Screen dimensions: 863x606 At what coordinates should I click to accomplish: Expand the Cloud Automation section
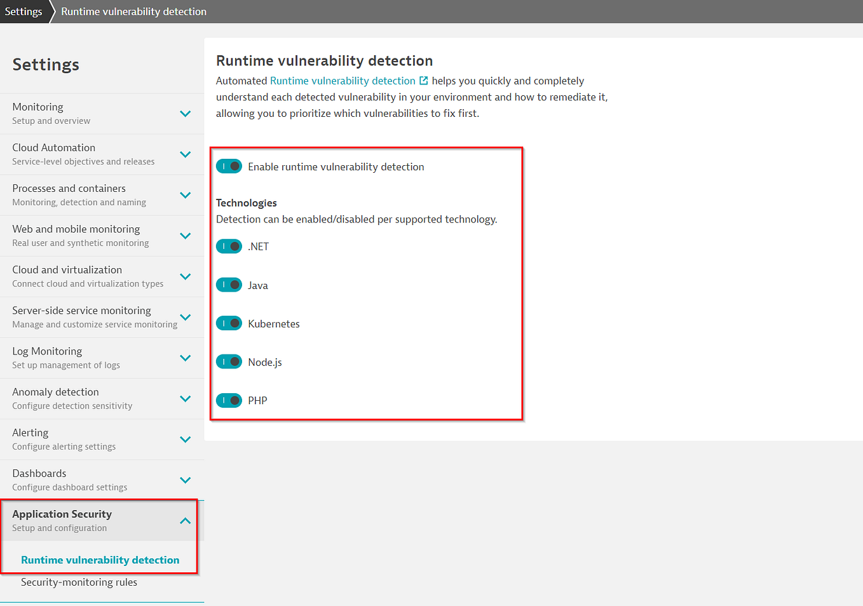185,154
